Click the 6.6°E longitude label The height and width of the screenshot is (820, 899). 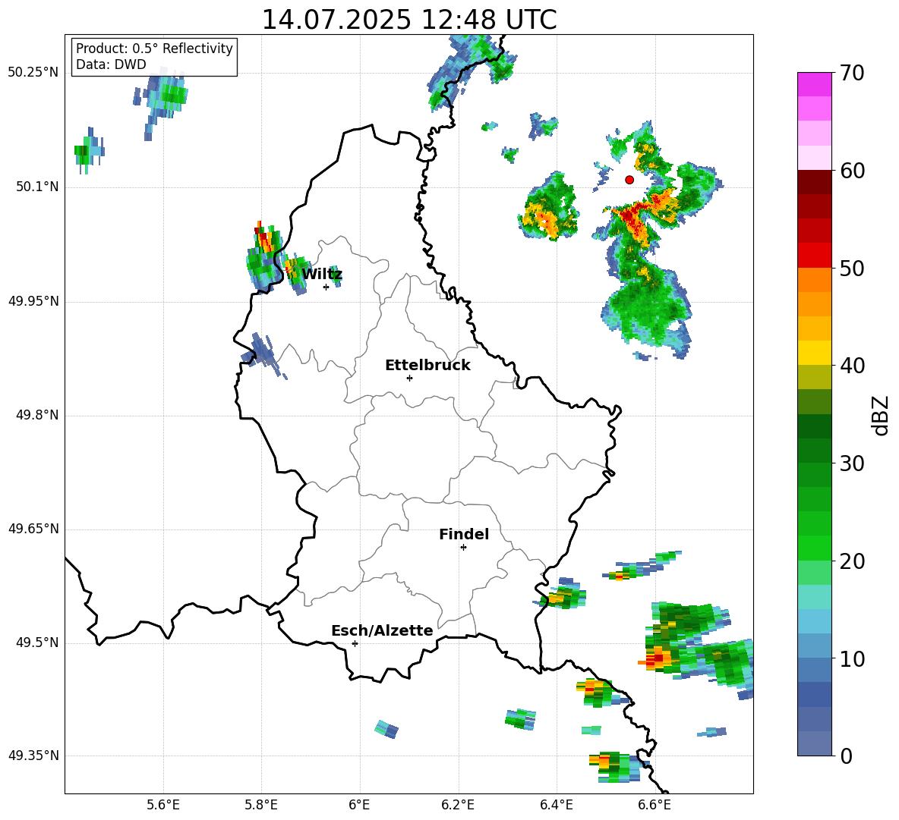[655, 805]
